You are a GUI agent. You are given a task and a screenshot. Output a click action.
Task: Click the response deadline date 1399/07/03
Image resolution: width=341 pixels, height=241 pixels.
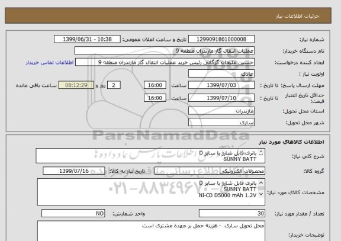pos(221,85)
